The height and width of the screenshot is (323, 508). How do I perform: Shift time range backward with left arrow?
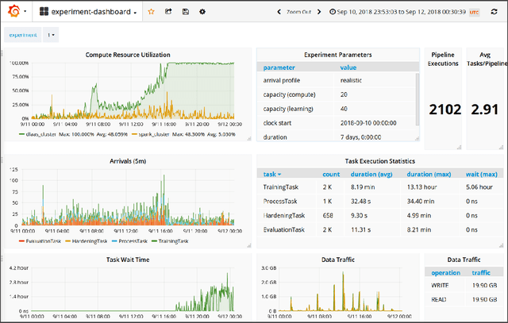pyautogui.click(x=278, y=12)
